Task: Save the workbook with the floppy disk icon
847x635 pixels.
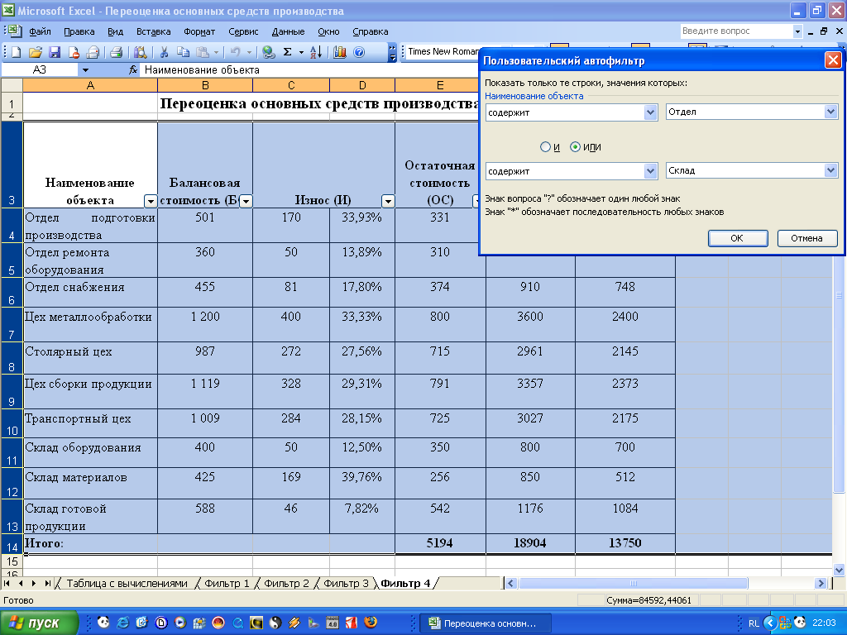Action: tap(55, 52)
